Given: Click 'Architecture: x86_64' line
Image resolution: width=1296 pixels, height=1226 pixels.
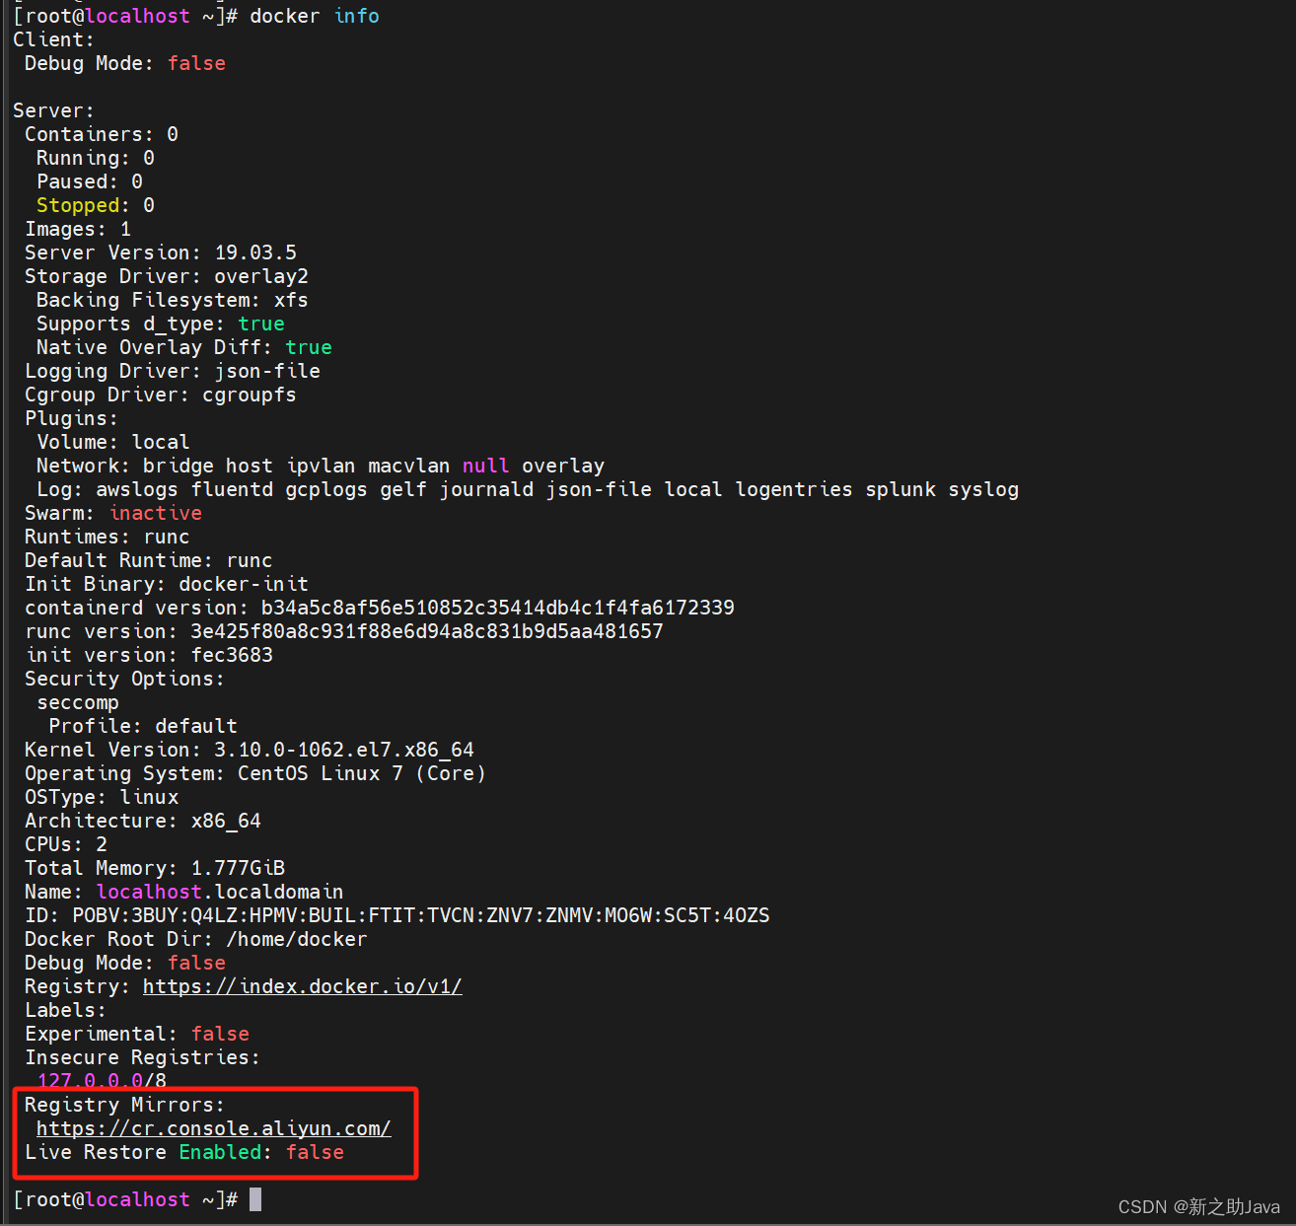Looking at the screenshot, I should pyautogui.click(x=143, y=821).
